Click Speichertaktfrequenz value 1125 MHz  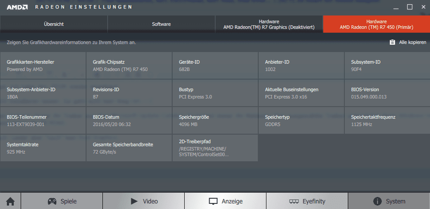(x=362, y=124)
